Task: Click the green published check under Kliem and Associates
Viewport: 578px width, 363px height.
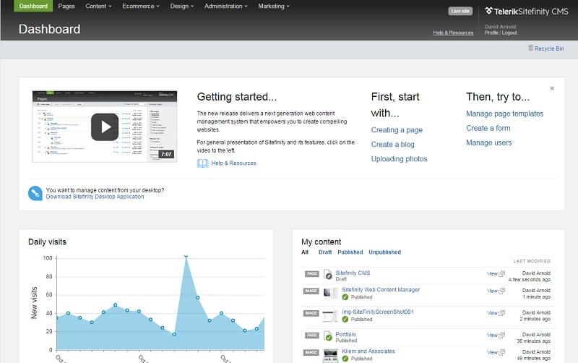Action: [345, 359]
